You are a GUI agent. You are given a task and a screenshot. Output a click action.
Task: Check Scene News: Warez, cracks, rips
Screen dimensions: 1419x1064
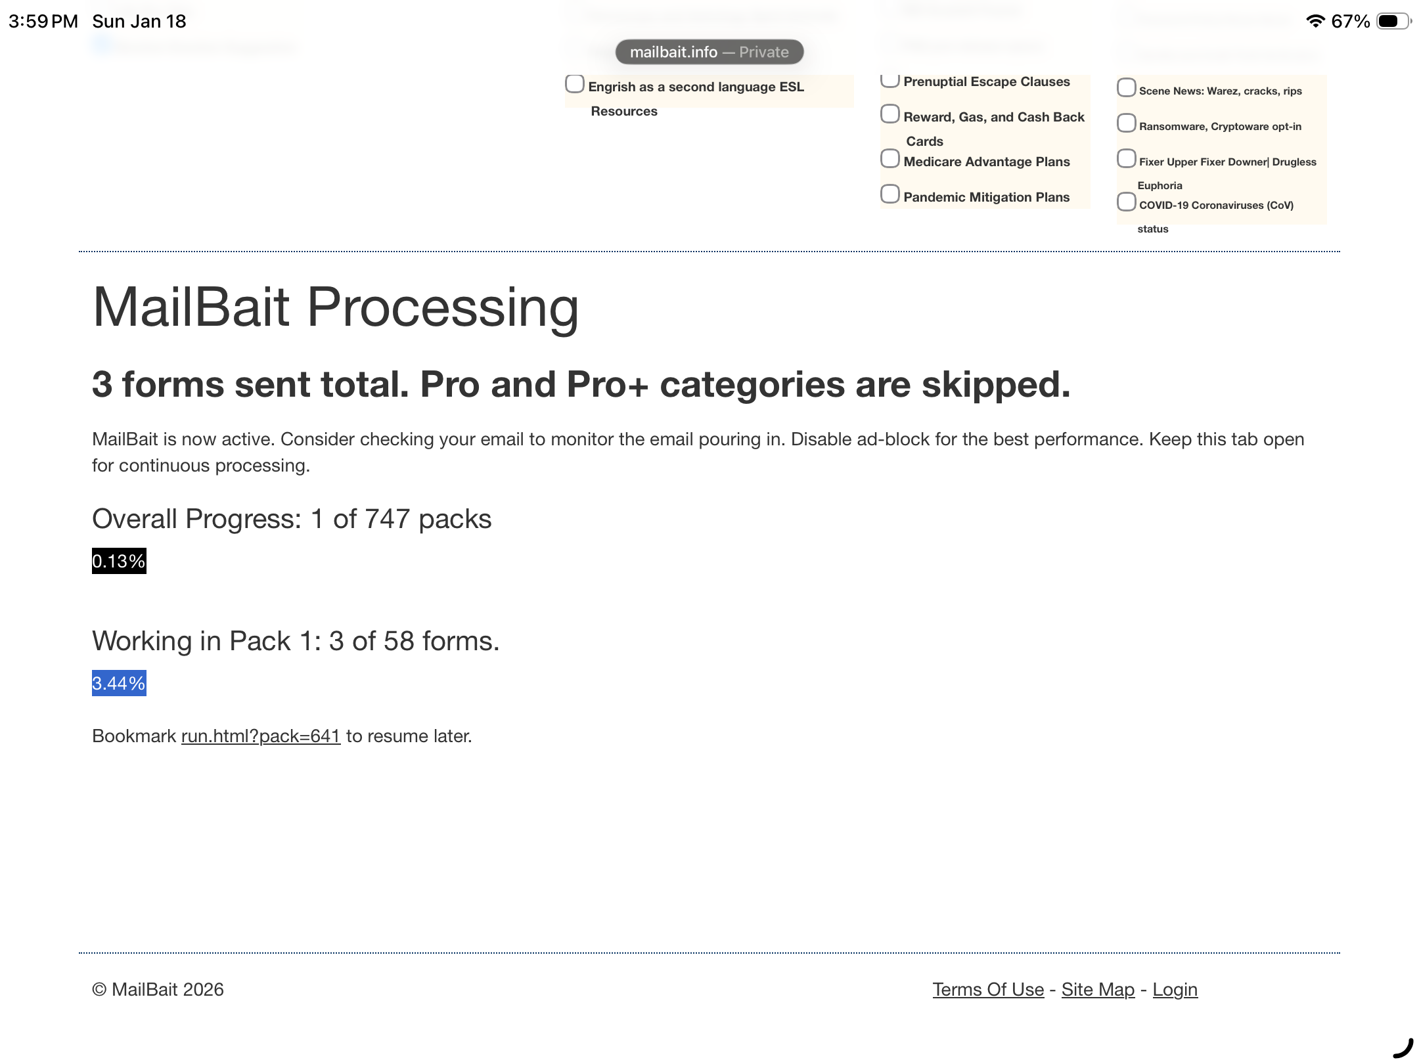click(x=1127, y=88)
